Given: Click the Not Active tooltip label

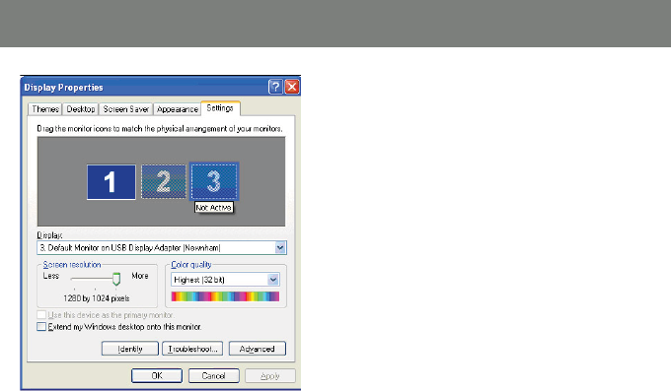Looking at the screenshot, I should click(x=214, y=208).
